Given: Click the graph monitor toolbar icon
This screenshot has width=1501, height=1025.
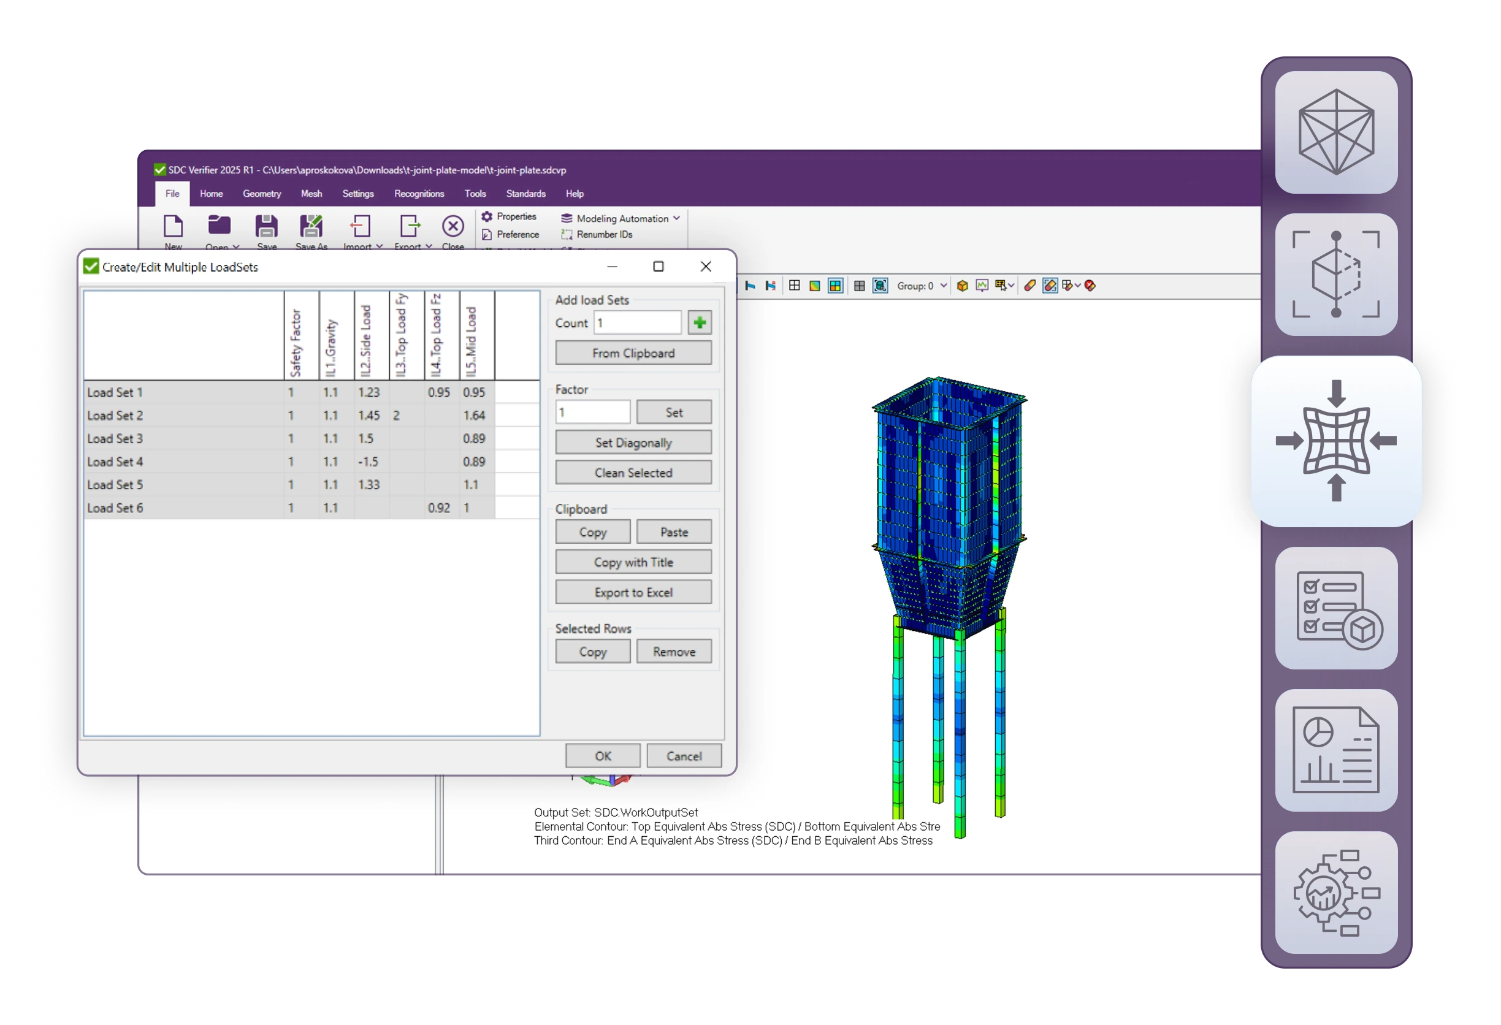Looking at the screenshot, I should (982, 286).
